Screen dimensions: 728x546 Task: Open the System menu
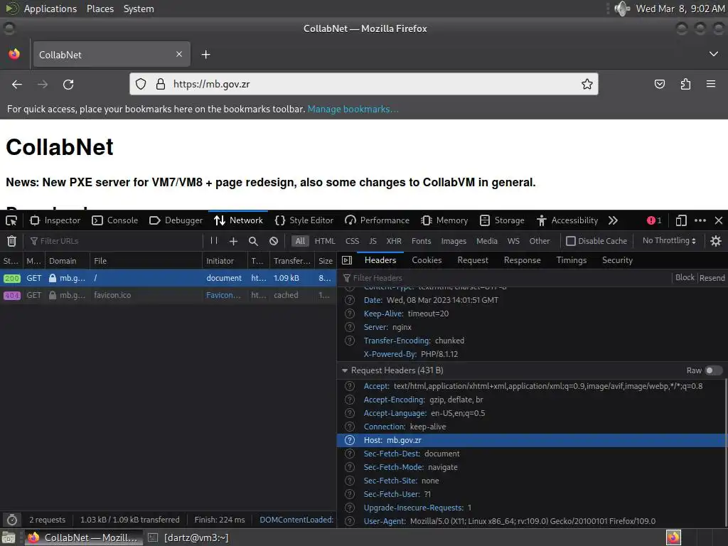(x=139, y=9)
